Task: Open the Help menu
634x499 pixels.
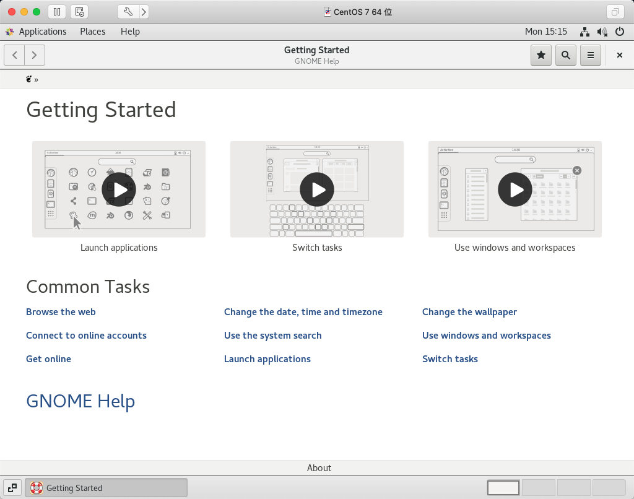Action: pyautogui.click(x=130, y=32)
